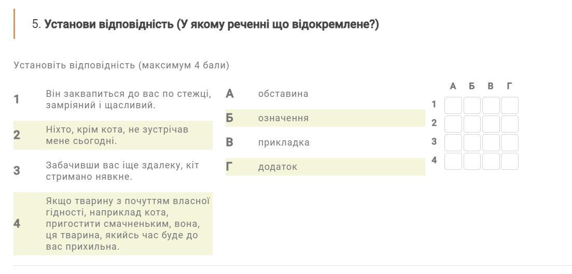Select answer option 'додаток'
Viewport: 572px width, 274px height.
coord(325,167)
